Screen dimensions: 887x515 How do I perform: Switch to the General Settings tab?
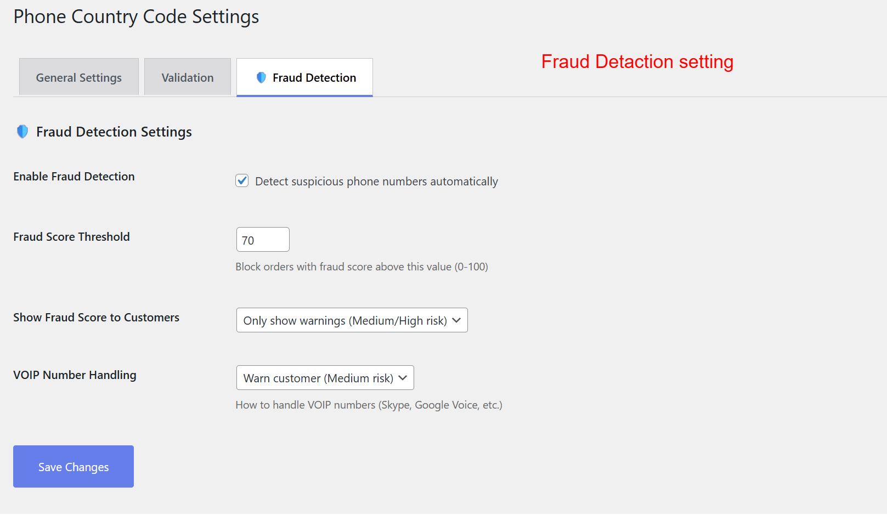(x=79, y=77)
